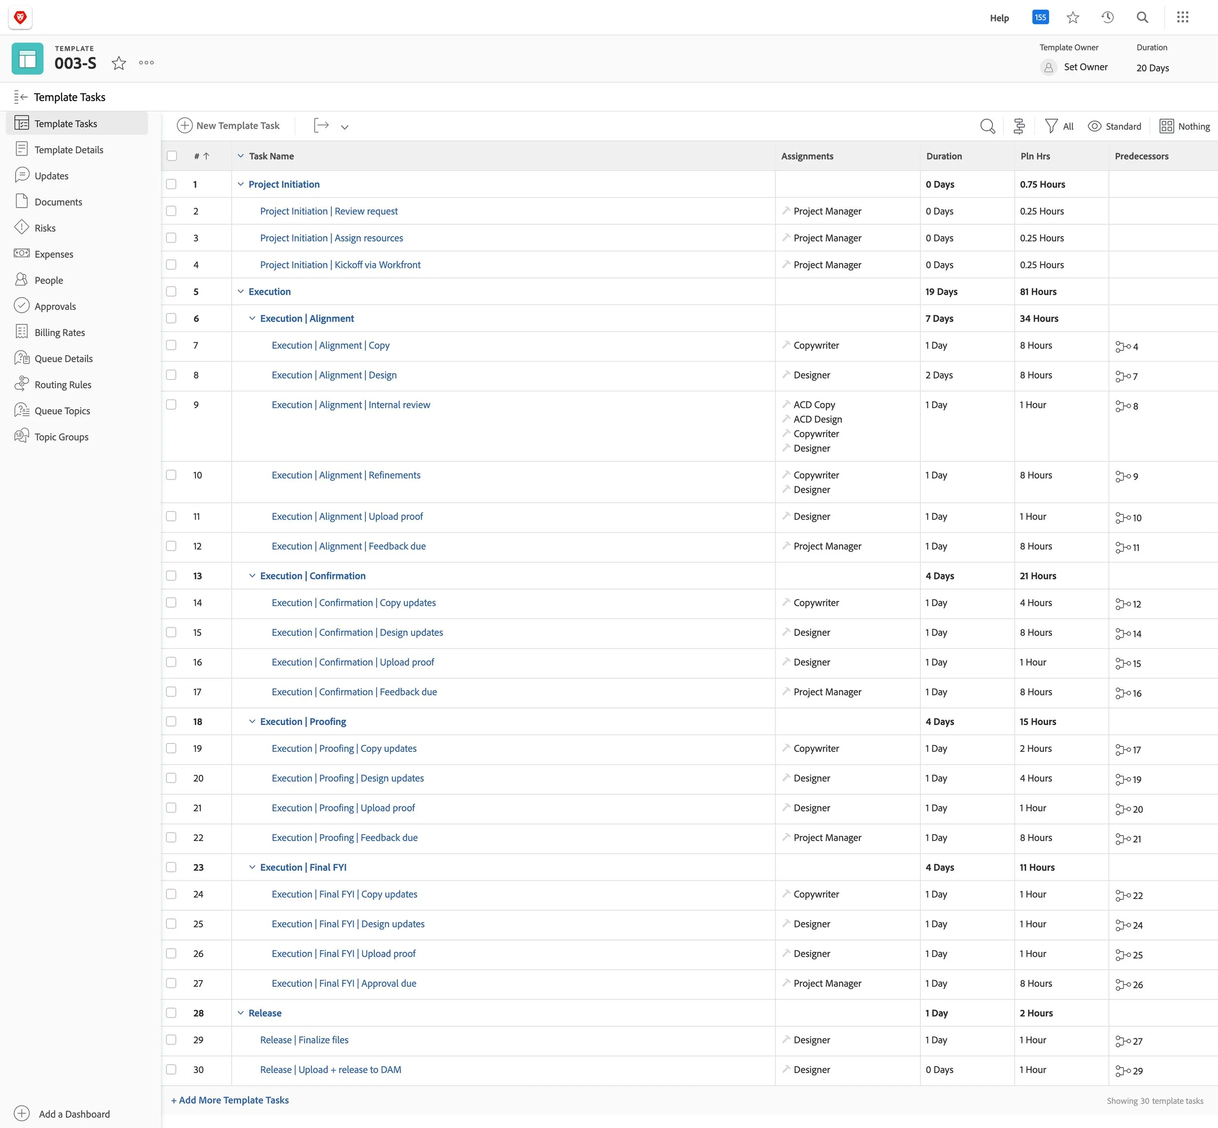Click the favorites star in top bar

click(1073, 18)
